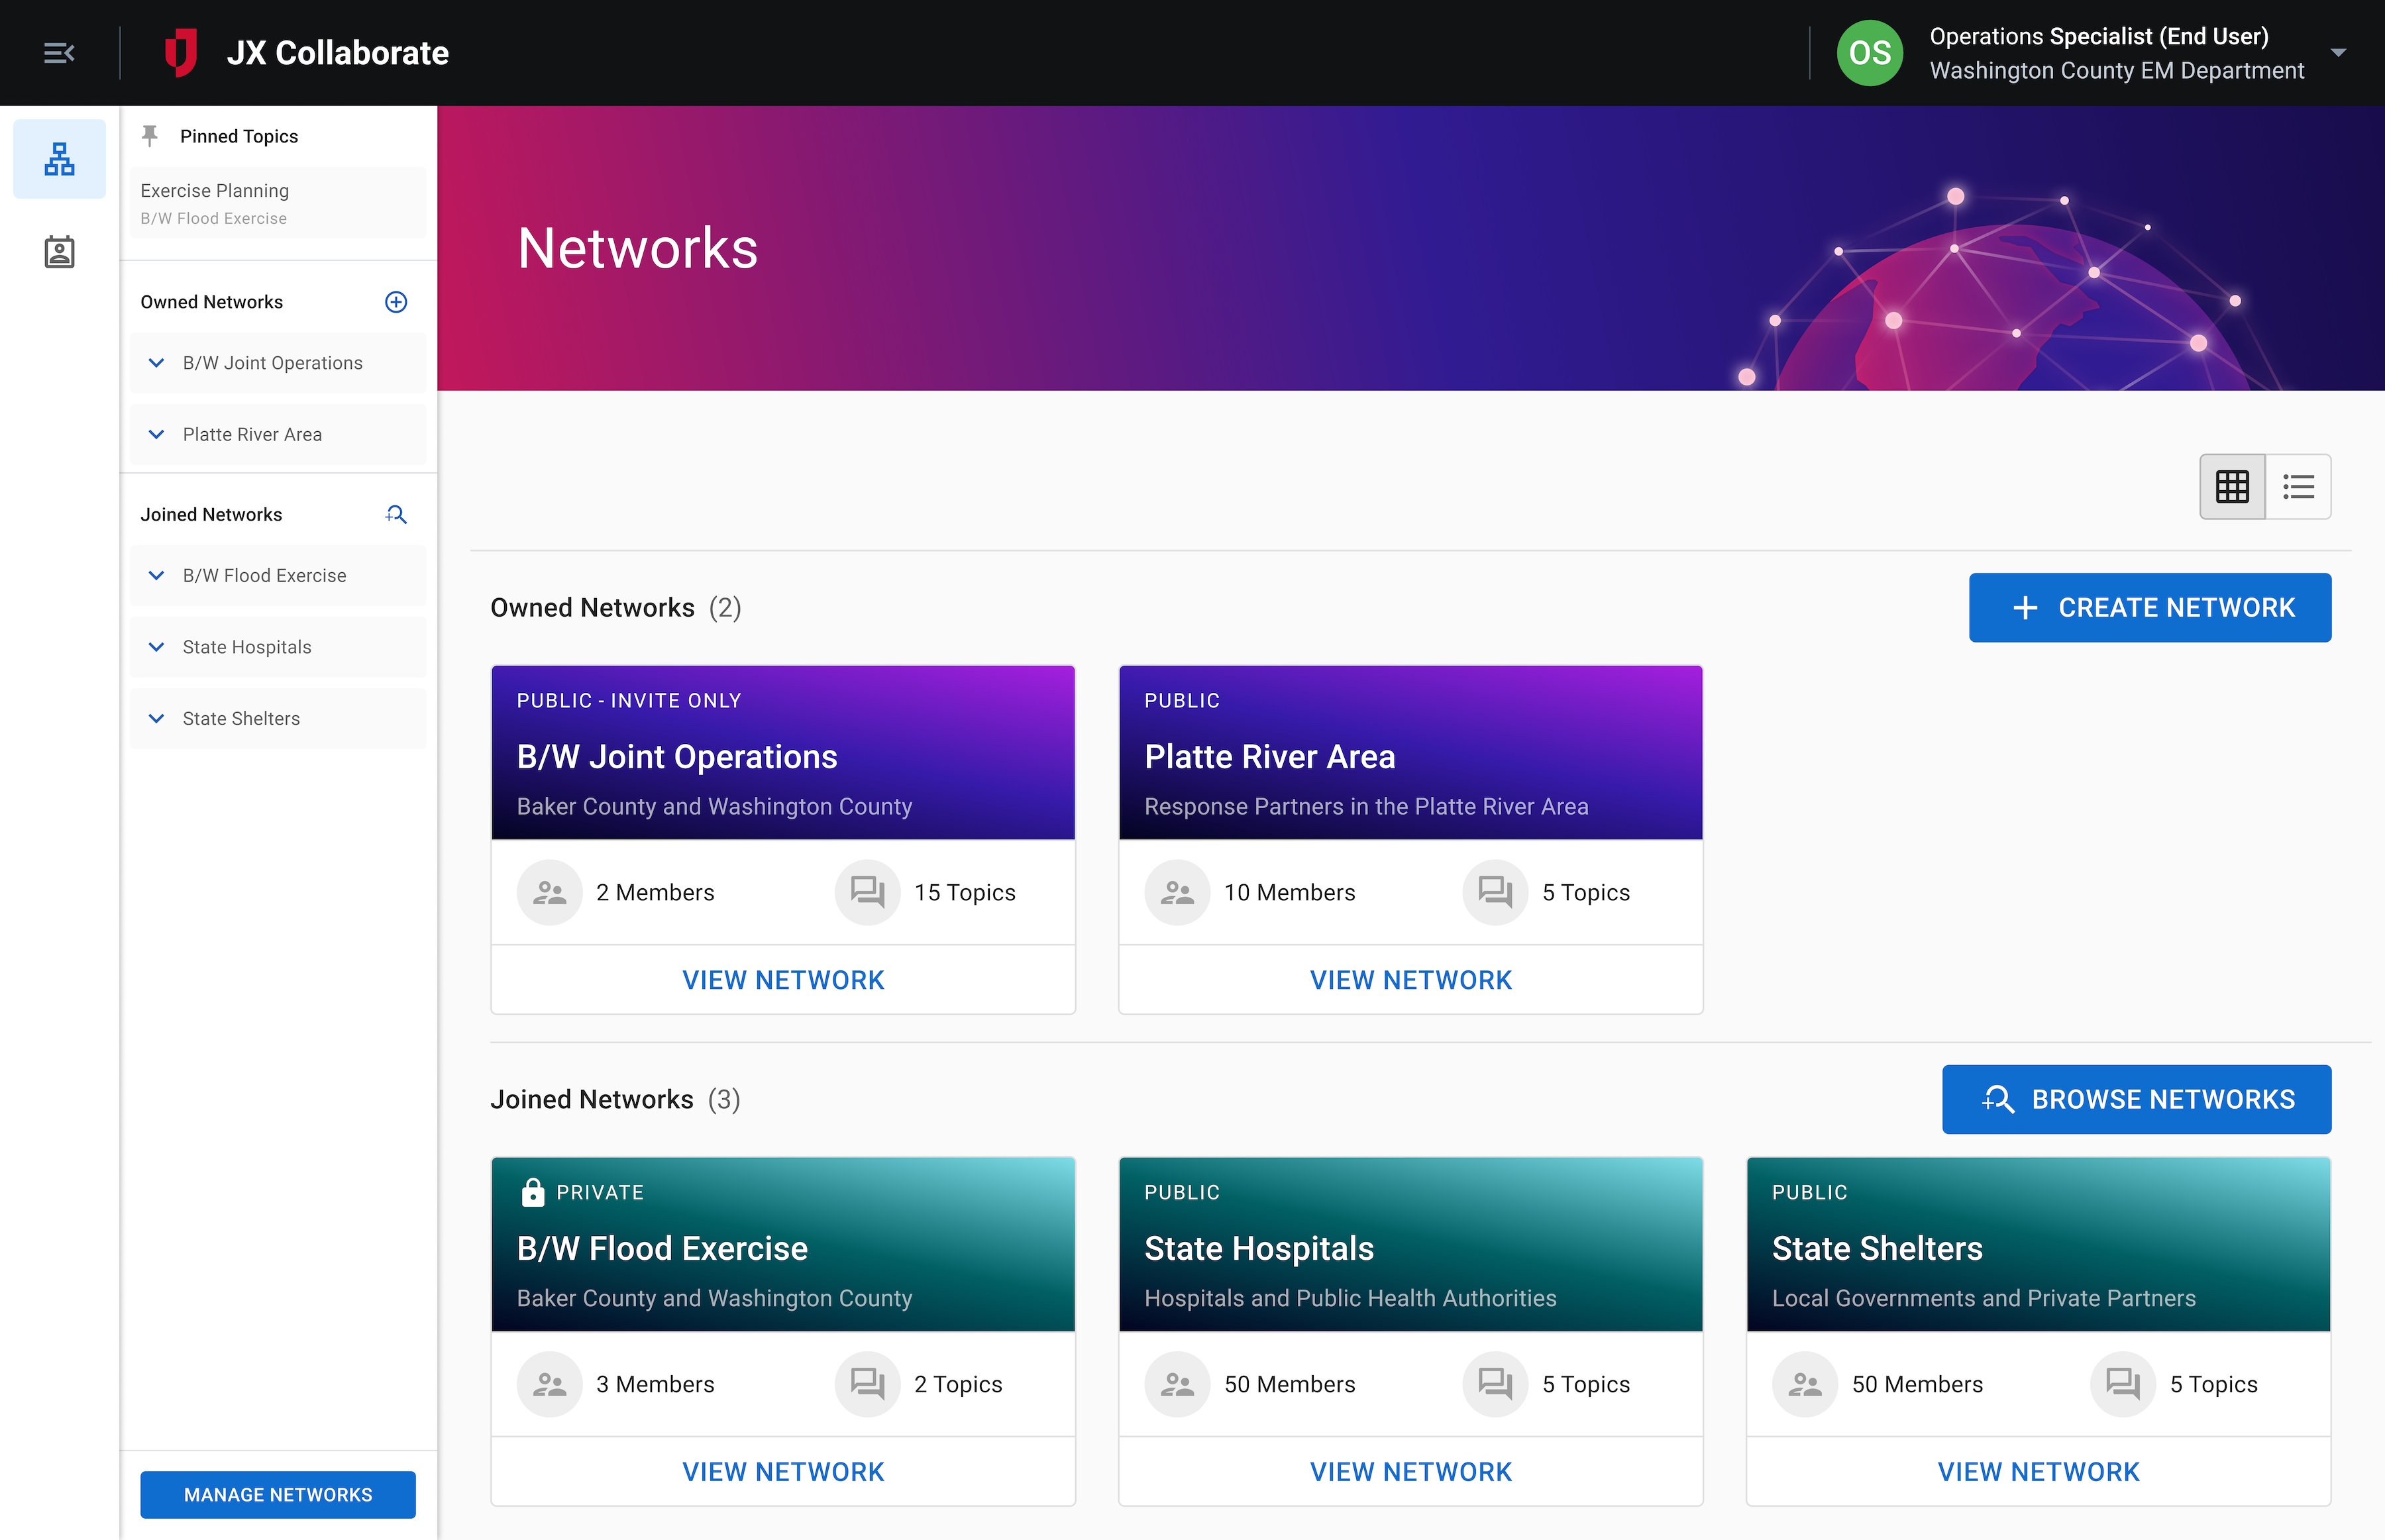Viewport: 2385px width, 1540px height.
Task: Click the green OS user avatar
Action: coord(1869,53)
